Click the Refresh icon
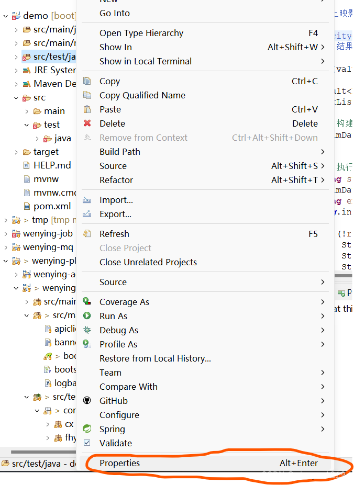354x485 pixels. point(87,233)
